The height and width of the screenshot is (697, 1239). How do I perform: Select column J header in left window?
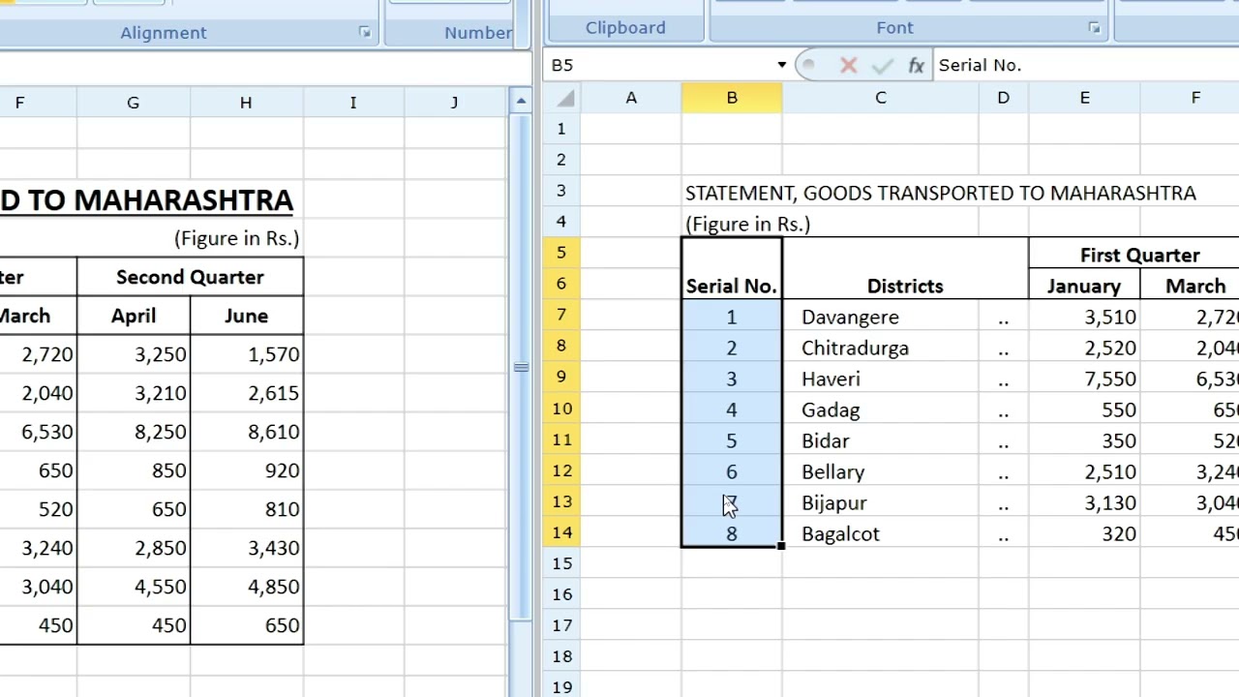[455, 103]
